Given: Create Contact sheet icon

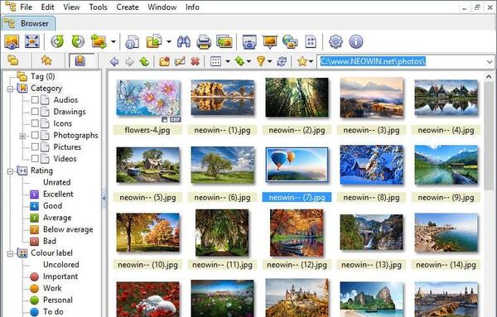Looking at the screenshot, I should pyautogui.click(x=311, y=41).
